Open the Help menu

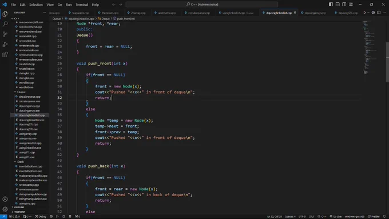[96, 5]
